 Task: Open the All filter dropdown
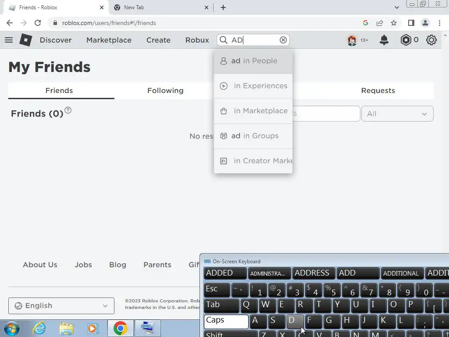click(397, 114)
